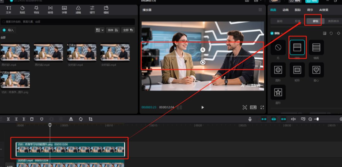This screenshot has height=167, width=342.
Task: Select the mirror (镜面) mask
Action: (316, 47)
